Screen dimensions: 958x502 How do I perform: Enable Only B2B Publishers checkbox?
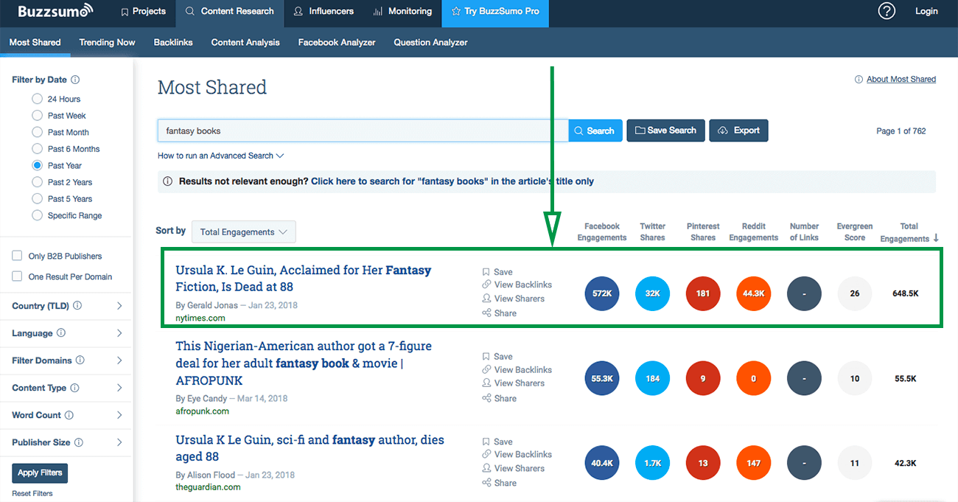coord(17,256)
